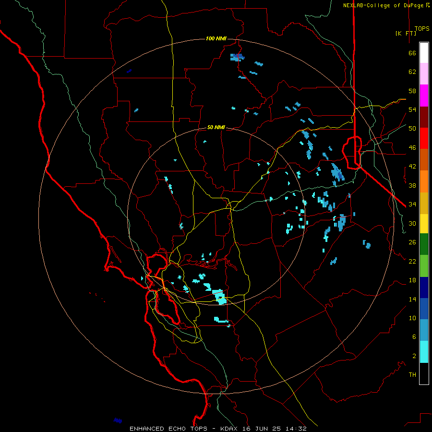Click the '62' legend value
Screen dimensions: 432x432
coord(412,72)
